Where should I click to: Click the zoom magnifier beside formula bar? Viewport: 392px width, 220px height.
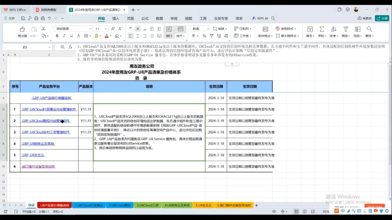click(62, 47)
